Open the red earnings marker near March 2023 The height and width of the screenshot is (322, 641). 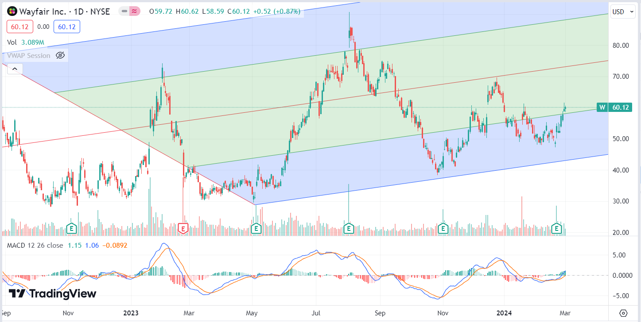click(183, 228)
